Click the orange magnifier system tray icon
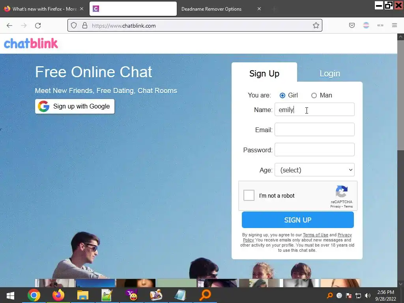 coord(329,296)
